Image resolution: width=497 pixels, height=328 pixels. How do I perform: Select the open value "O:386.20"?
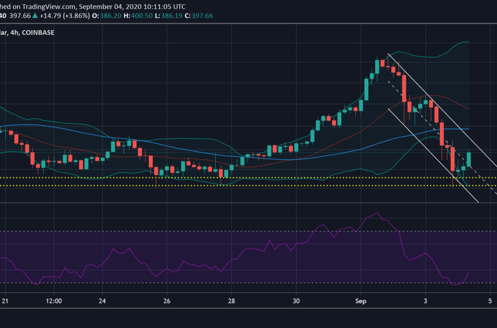[106, 16]
